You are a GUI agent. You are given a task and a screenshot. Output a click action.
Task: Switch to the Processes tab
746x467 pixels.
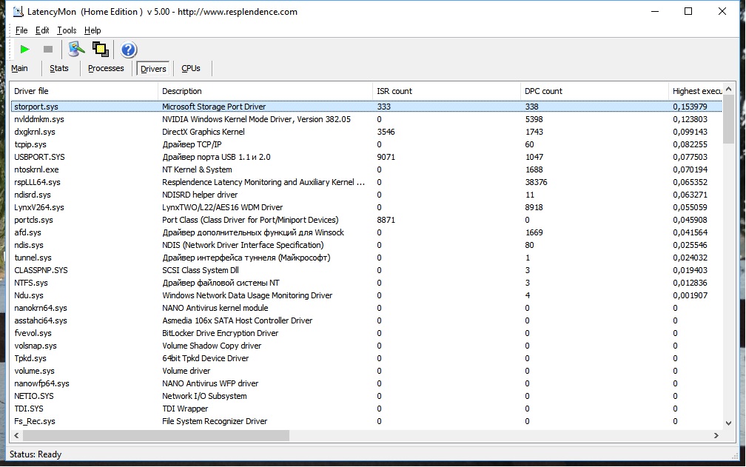point(106,69)
